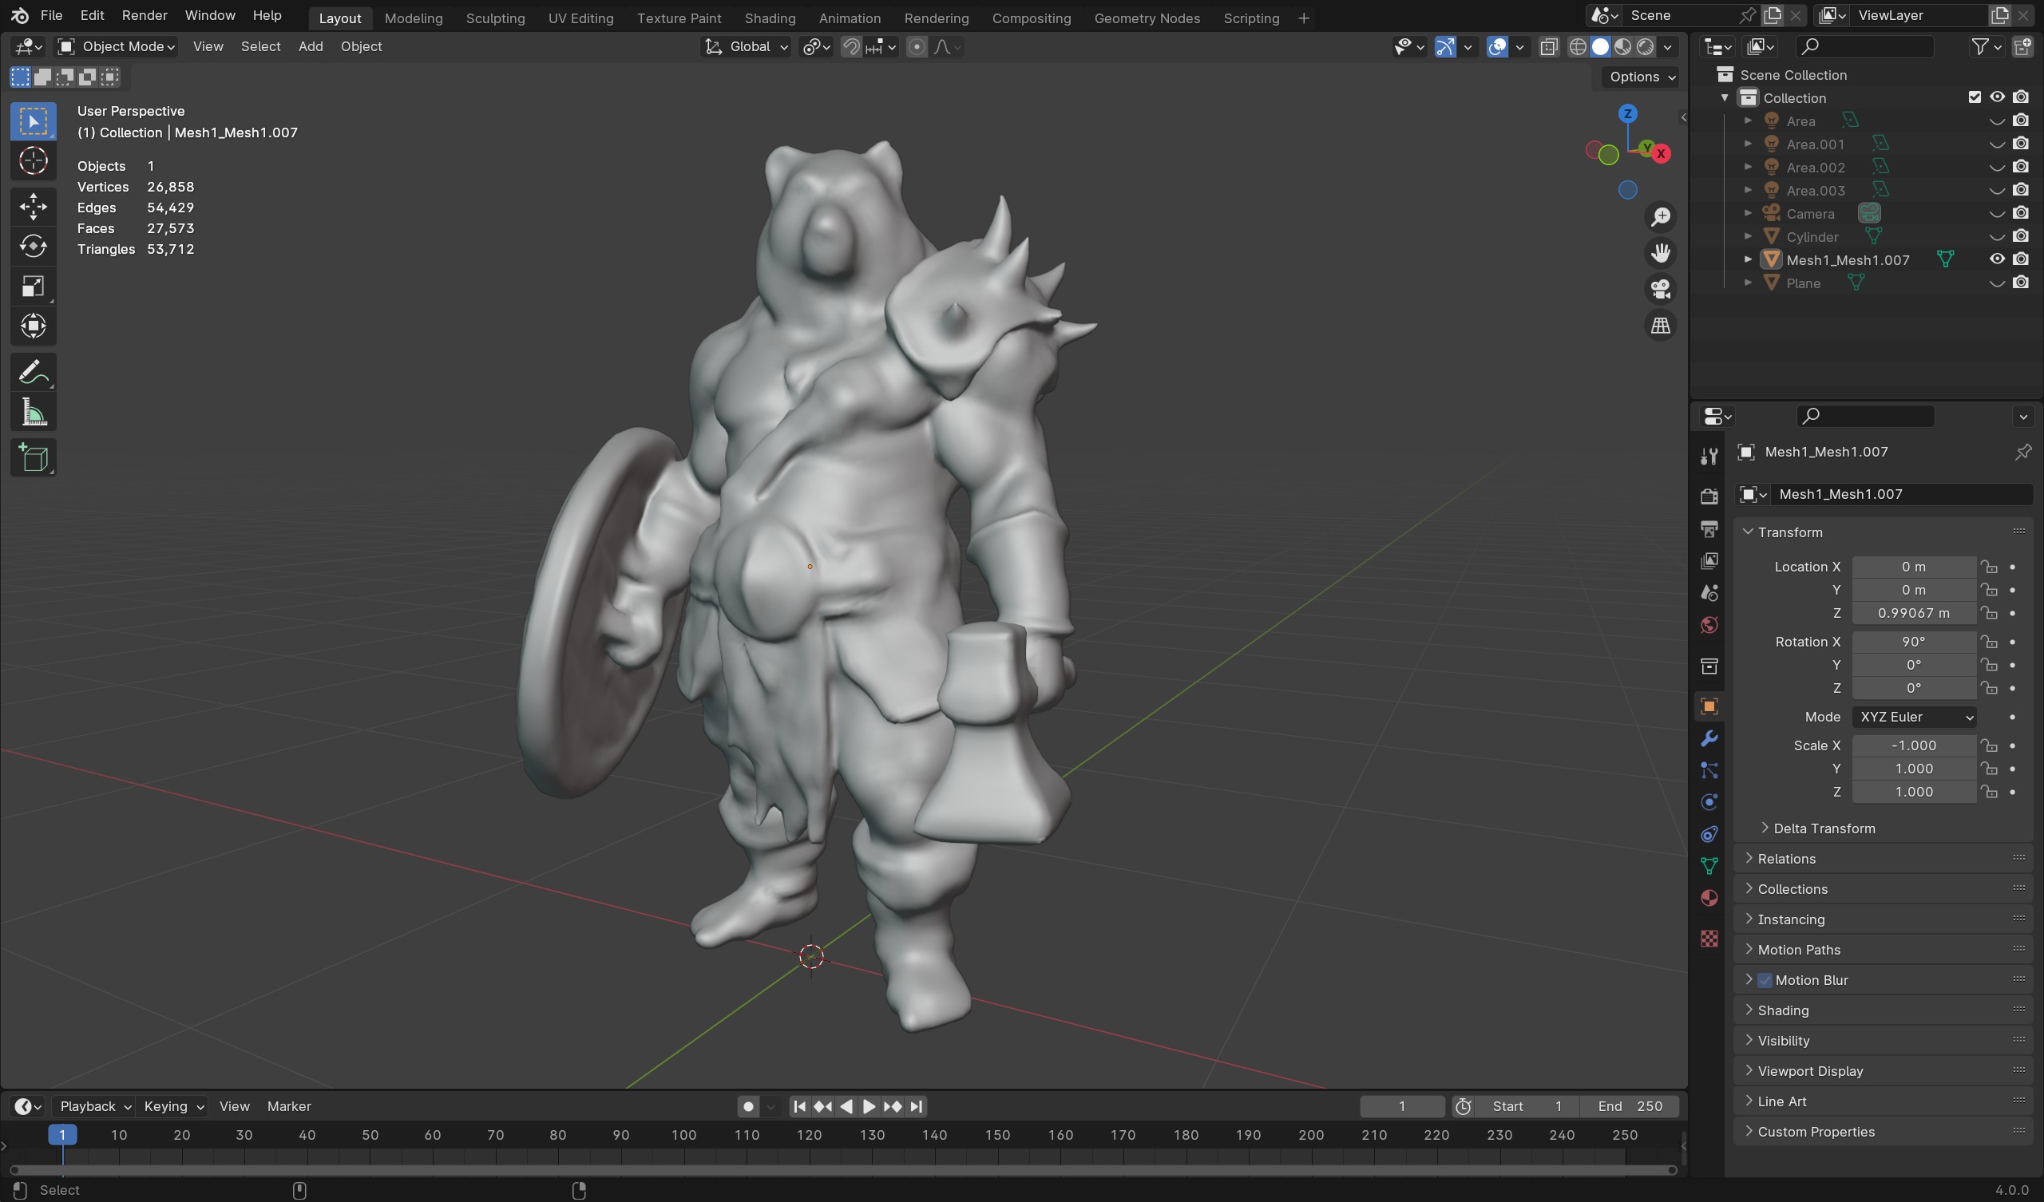Switch to the Sculpting workspace tab
Screen dimensions: 2044x1202
(x=495, y=18)
